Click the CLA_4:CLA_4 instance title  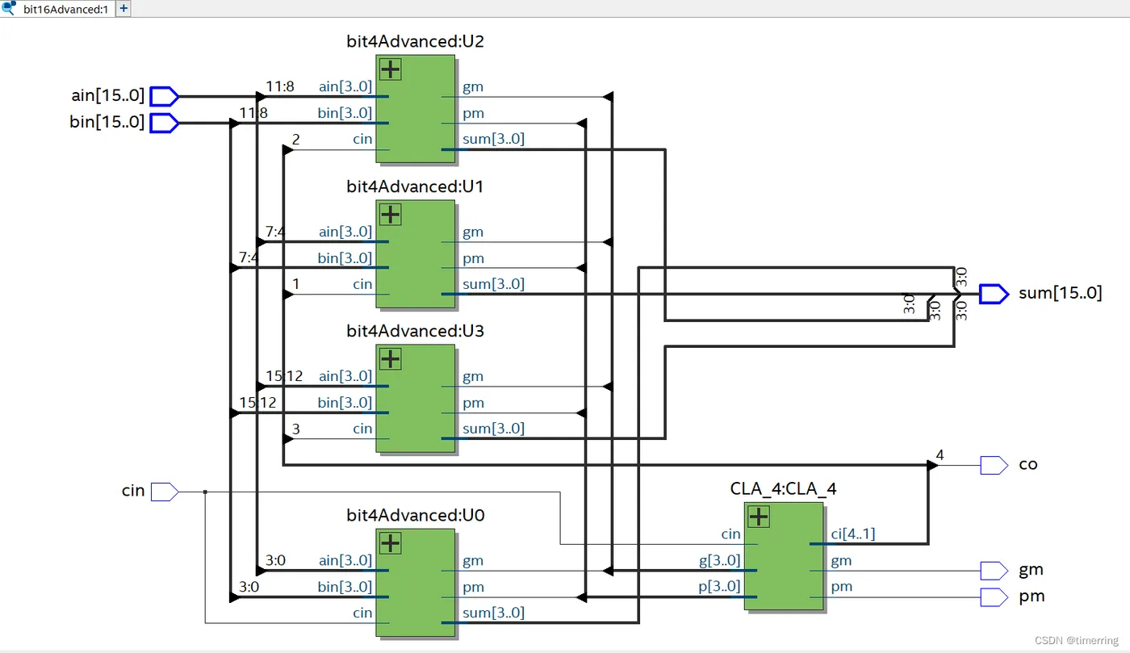point(783,488)
